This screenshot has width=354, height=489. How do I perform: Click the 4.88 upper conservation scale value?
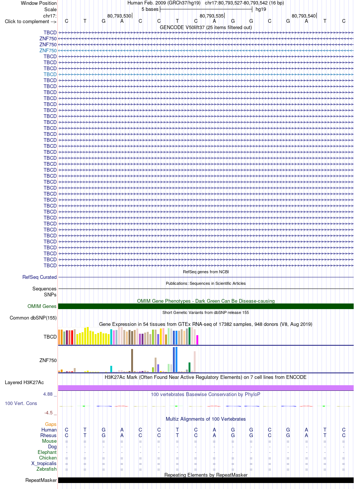(x=48, y=394)
